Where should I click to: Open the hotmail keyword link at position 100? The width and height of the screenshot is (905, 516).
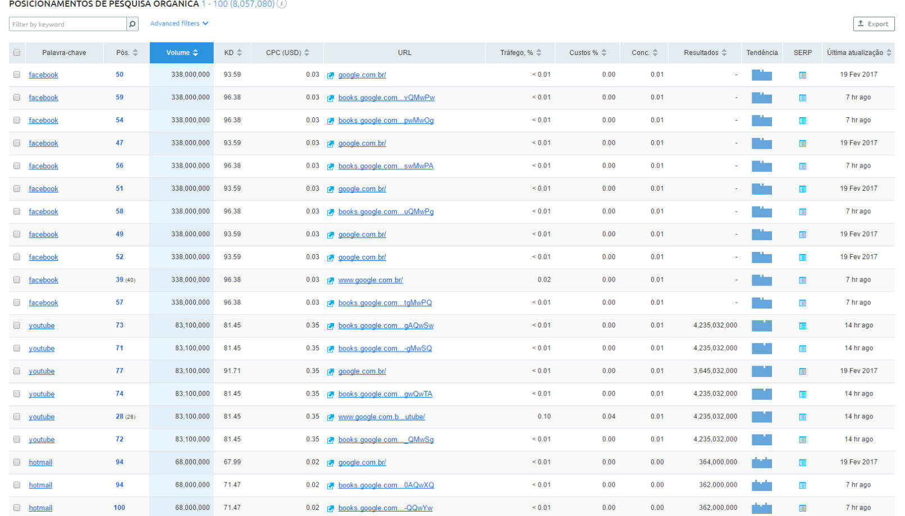(40, 508)
